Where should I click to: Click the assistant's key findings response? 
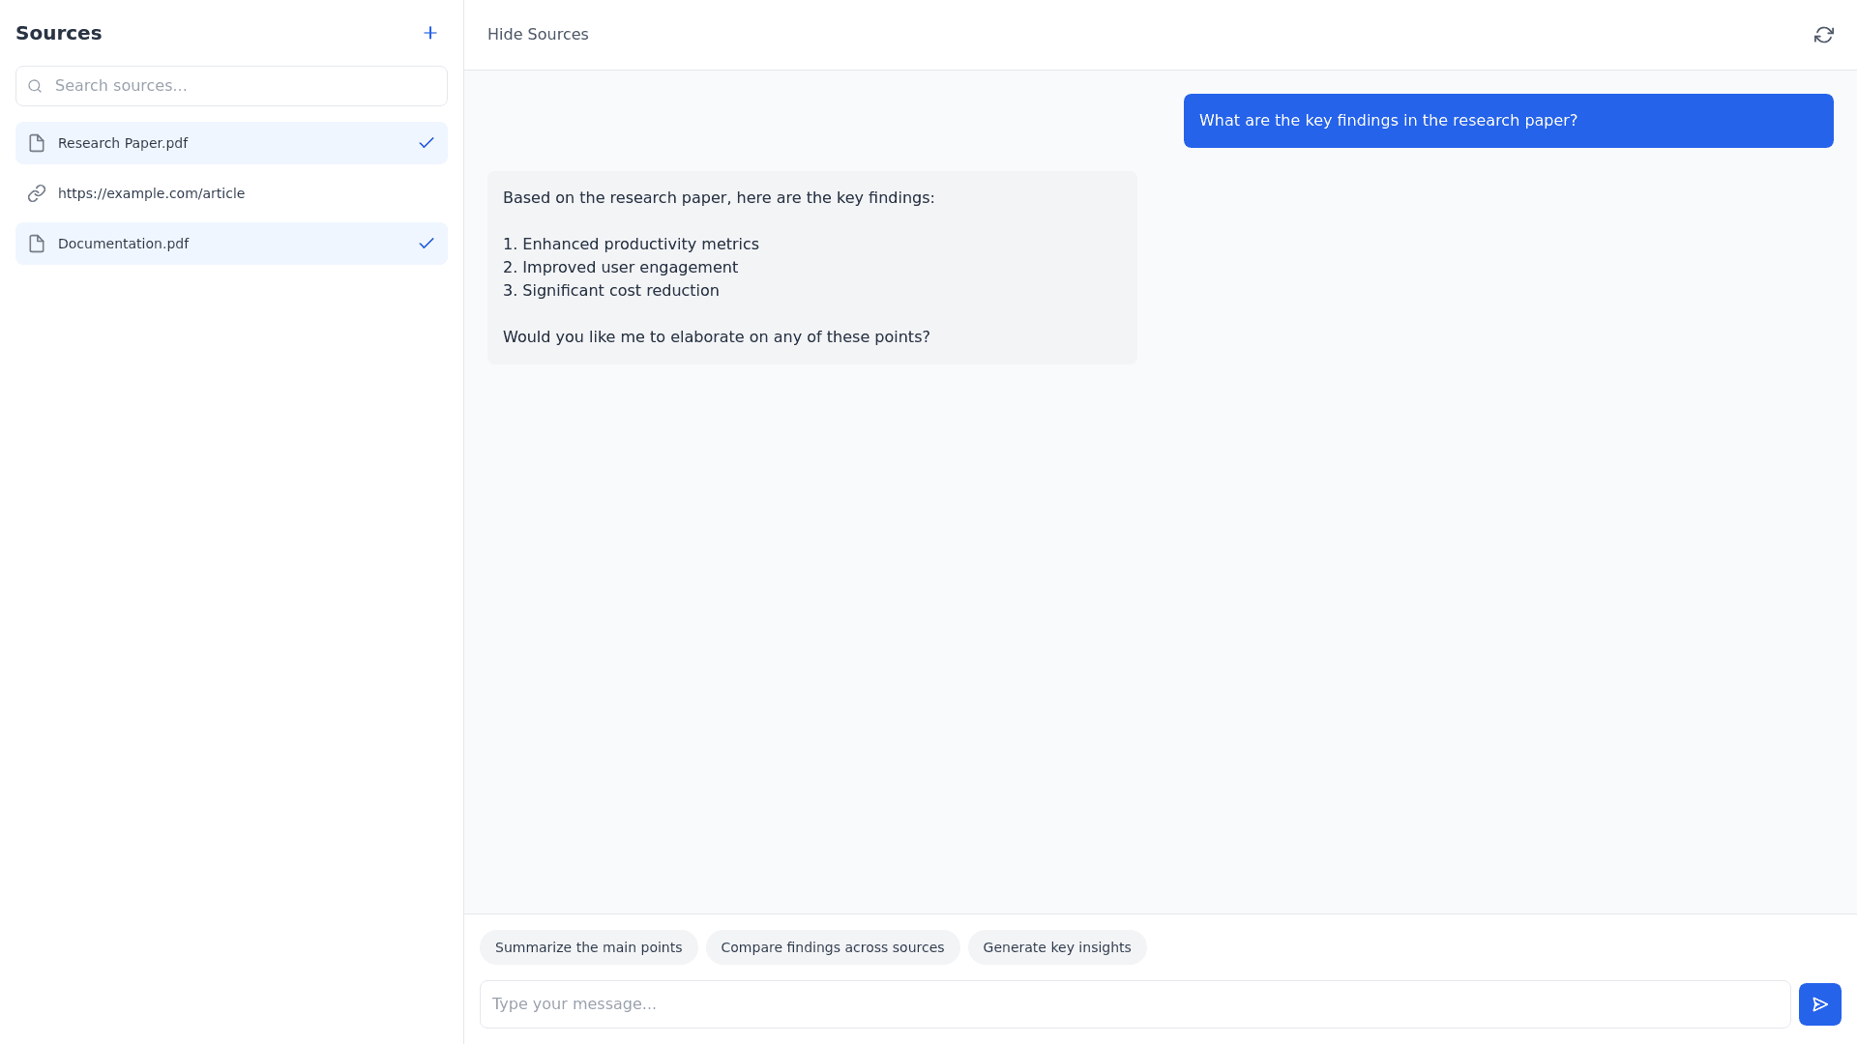pos(811,268)
